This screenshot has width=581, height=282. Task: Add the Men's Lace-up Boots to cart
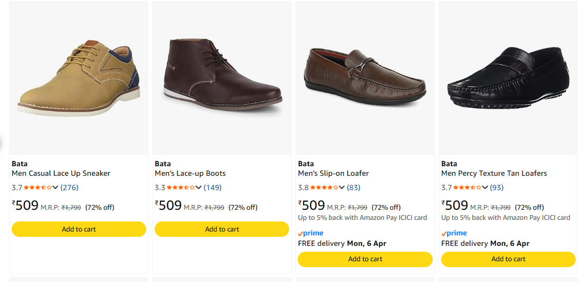pos(222,229)
